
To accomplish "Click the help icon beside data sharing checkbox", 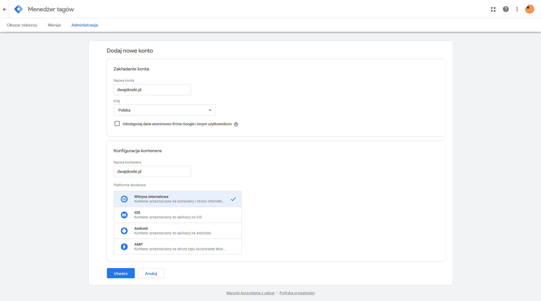I will [x=236, y=124].
